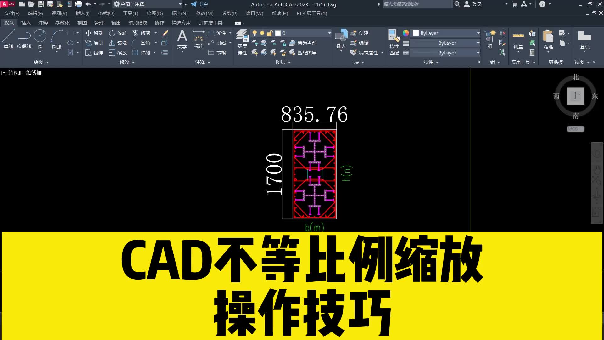
Task: Click the Table (表格) tool
Action: (x=217, y=53)
